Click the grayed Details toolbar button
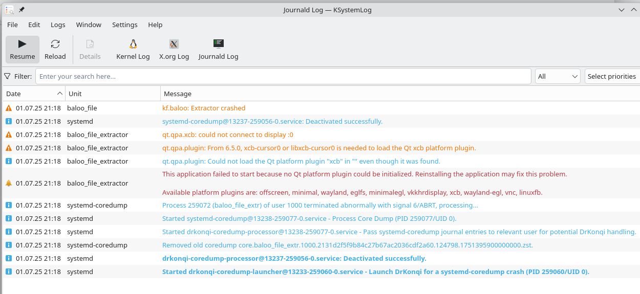 90,50
